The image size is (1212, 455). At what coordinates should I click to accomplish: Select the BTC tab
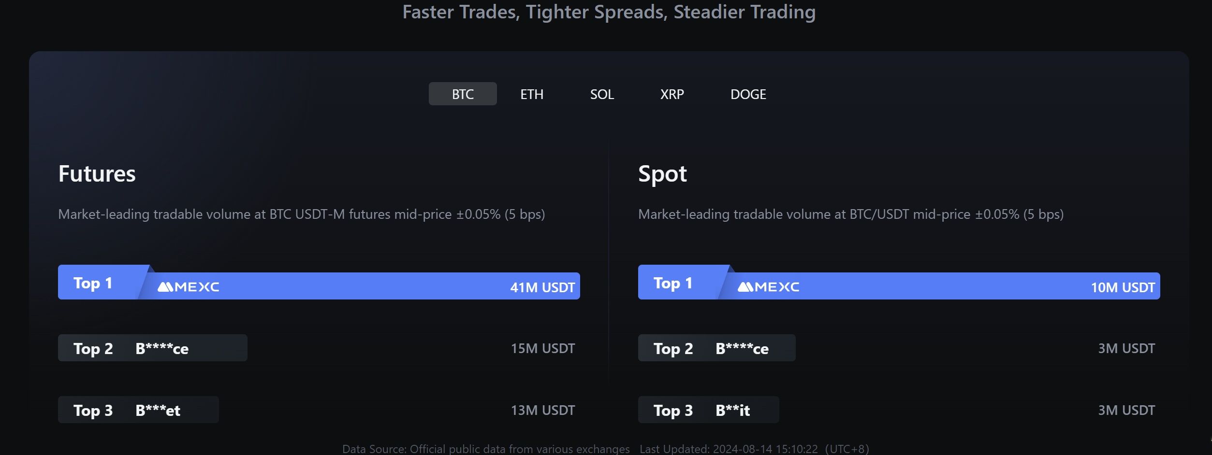coord(462,94)
